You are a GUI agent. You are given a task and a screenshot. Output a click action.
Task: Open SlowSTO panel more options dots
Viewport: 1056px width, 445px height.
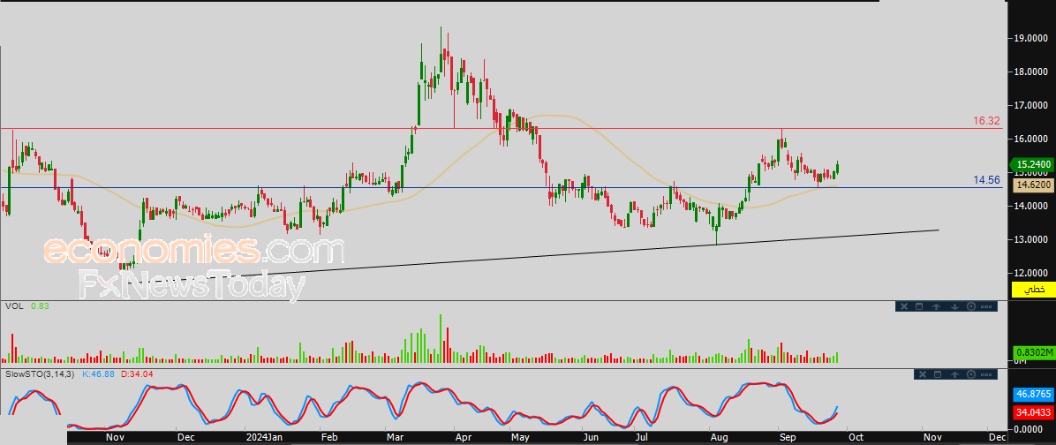point(986,374)
